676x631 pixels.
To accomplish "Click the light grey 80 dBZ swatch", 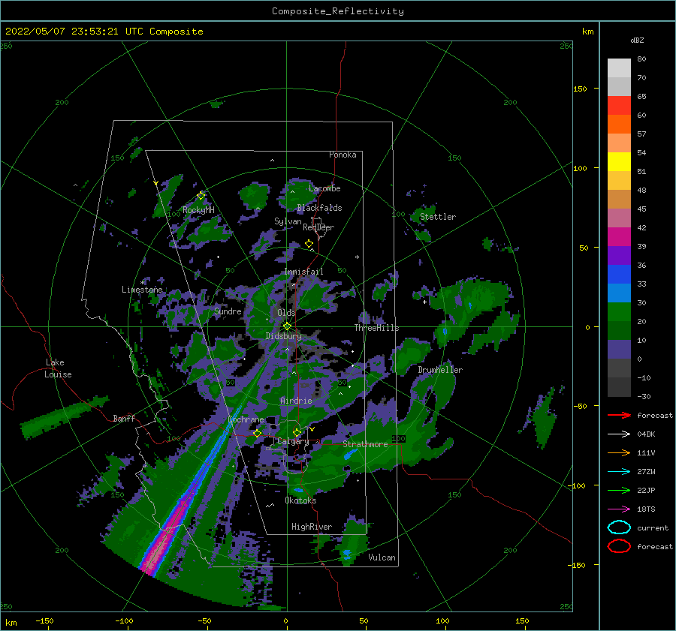I will pos(619,68).
